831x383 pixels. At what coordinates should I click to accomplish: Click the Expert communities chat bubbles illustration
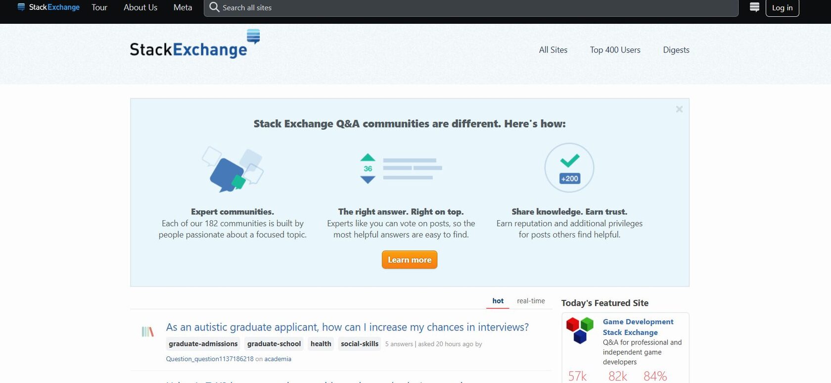pos(232,169)
